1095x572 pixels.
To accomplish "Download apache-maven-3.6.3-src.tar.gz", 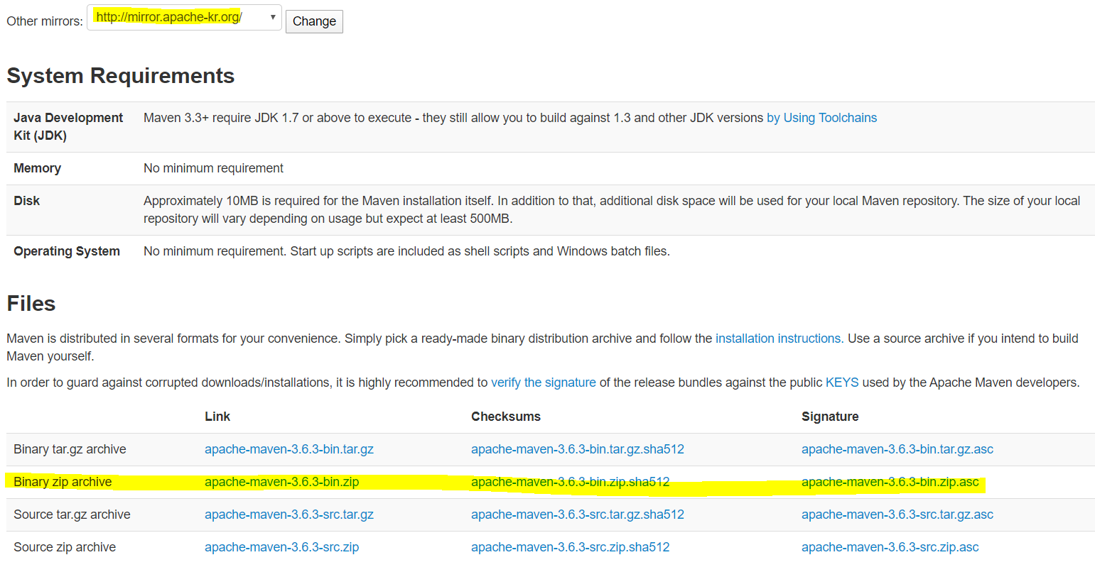I will (289, 515).
